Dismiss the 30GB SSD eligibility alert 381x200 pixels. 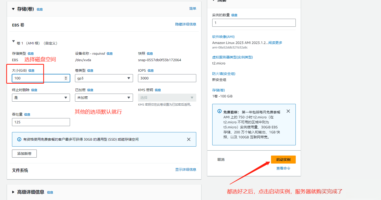tap(189, 139)
